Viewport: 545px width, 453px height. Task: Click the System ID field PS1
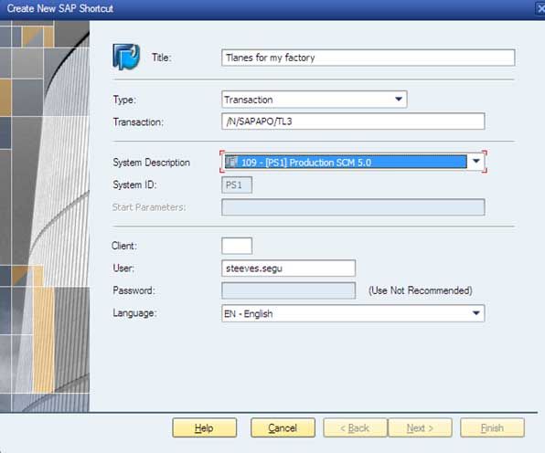[237, 185]
